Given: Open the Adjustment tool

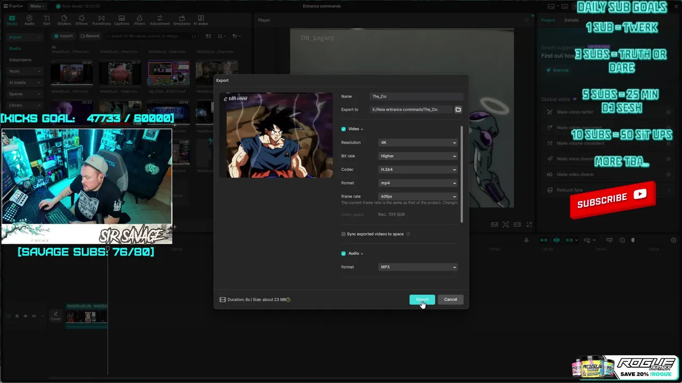Looking at the screenshot, I should (x=160, y=20).
